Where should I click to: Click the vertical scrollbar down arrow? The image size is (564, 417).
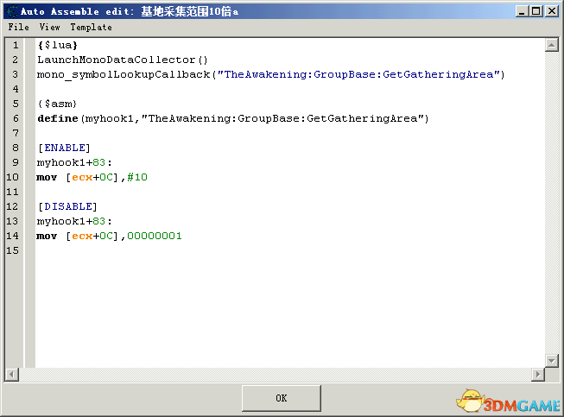pyautogui.click(x=551, y=360)
